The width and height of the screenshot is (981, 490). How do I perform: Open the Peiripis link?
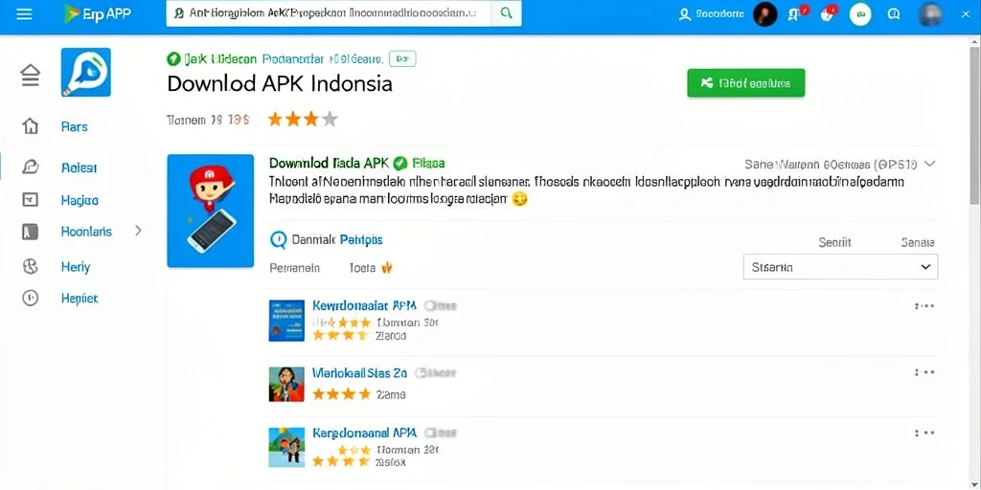click(361, 239)
